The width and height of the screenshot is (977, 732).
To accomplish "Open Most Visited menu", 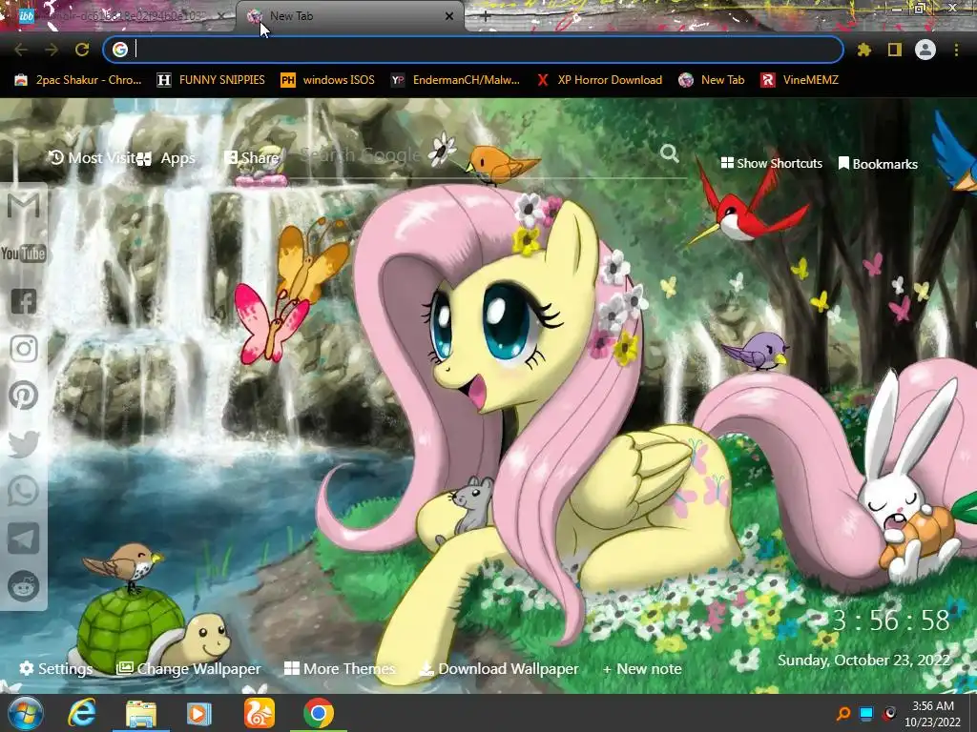I will (x=92, y=158).
